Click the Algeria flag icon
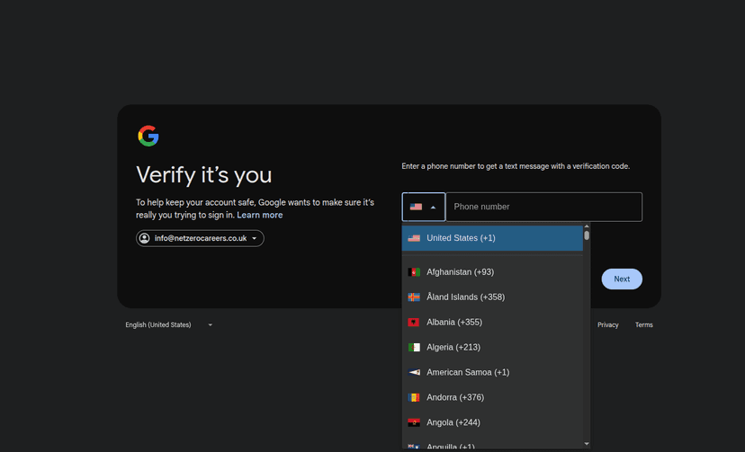This screenshot has width=745, height=452. click(414, 348)
